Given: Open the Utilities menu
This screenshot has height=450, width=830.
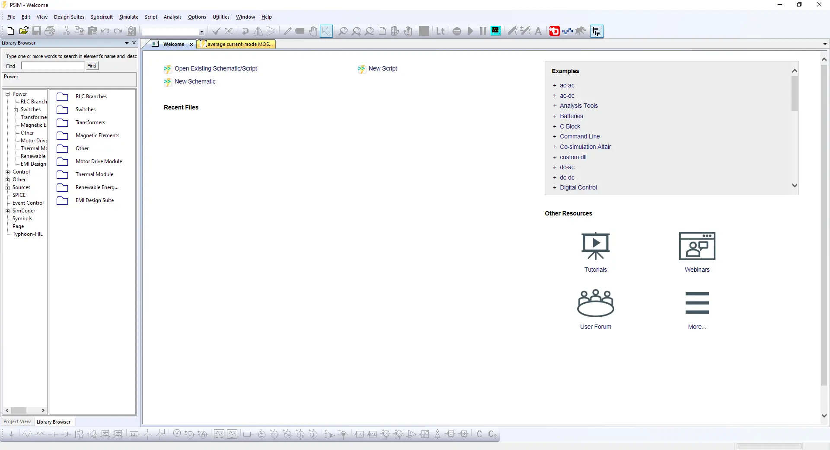Looking at the screenshot, I should 221,17.
